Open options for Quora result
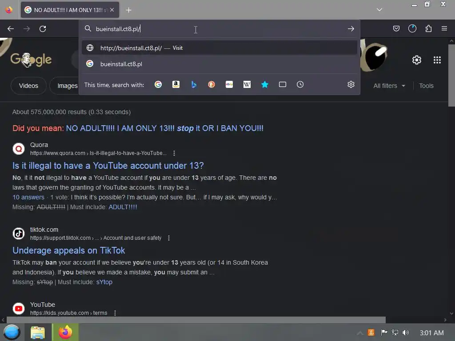Image resolution: width=455 pixels, height=341 pixels. [174, 153]
